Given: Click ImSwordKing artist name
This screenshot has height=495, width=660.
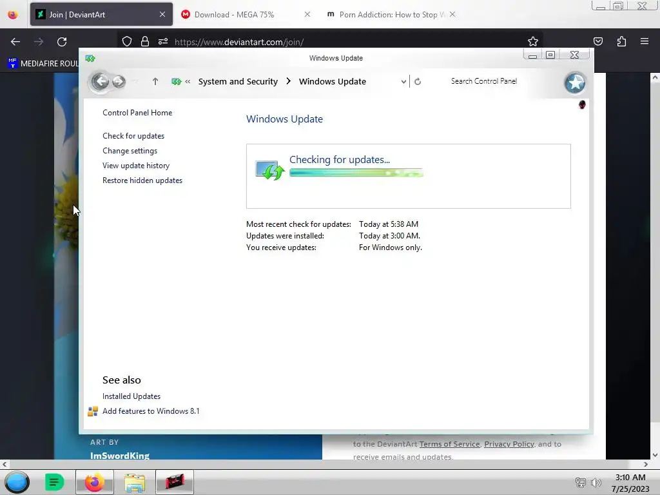Looking at the screenshot, I should pos(119,456).
